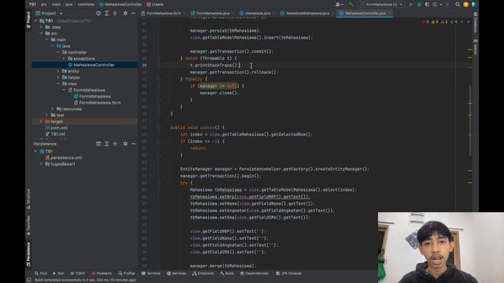504x283 pixels.
Task: Toggle the Maven side tool window
Action: (x=476, y=47)
